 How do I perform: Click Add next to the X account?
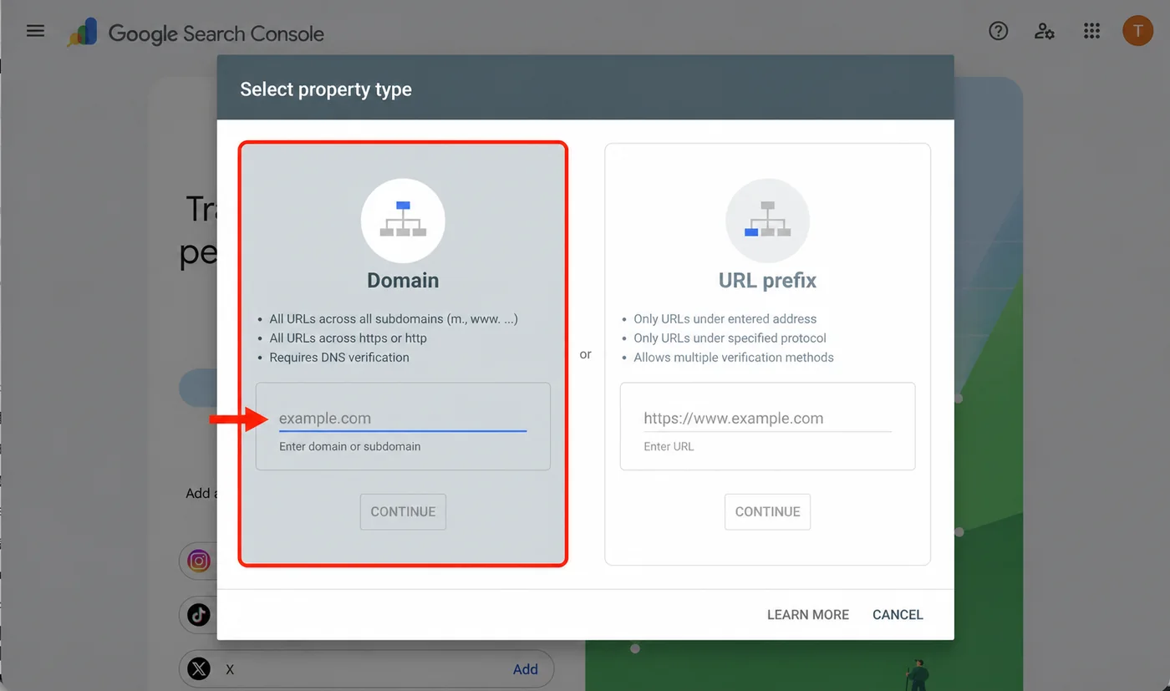pyautogui.click(x=526, y=669)
